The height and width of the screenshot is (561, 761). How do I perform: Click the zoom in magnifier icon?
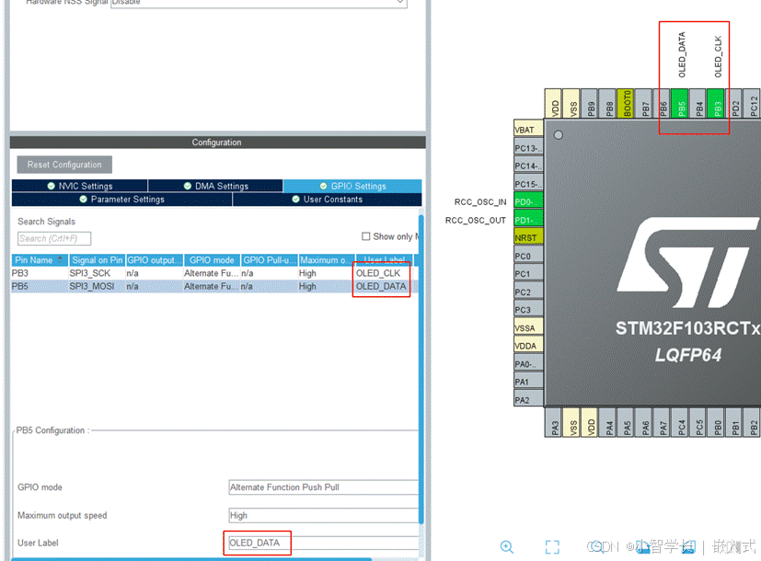click(507, 547)
